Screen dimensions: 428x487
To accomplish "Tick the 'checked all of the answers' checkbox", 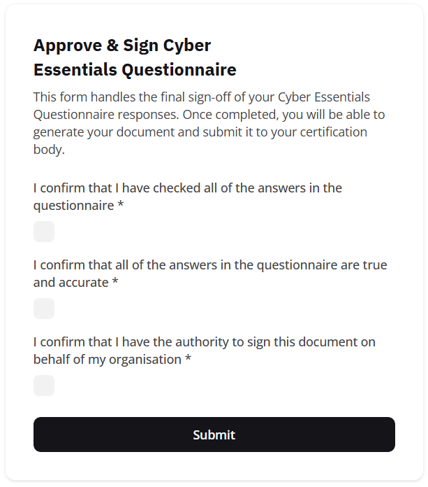I will pos(44,232).
